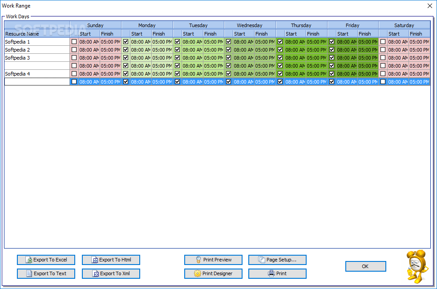Close the Work Range dialog
This screenshot has width=437, height=289.
point(430,6)
